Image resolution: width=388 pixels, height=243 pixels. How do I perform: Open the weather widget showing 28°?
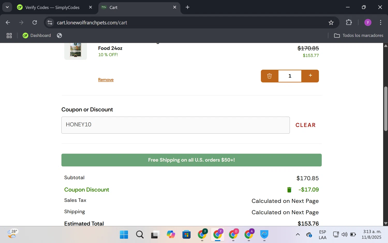pyautogui.click(x=12, y=234)
